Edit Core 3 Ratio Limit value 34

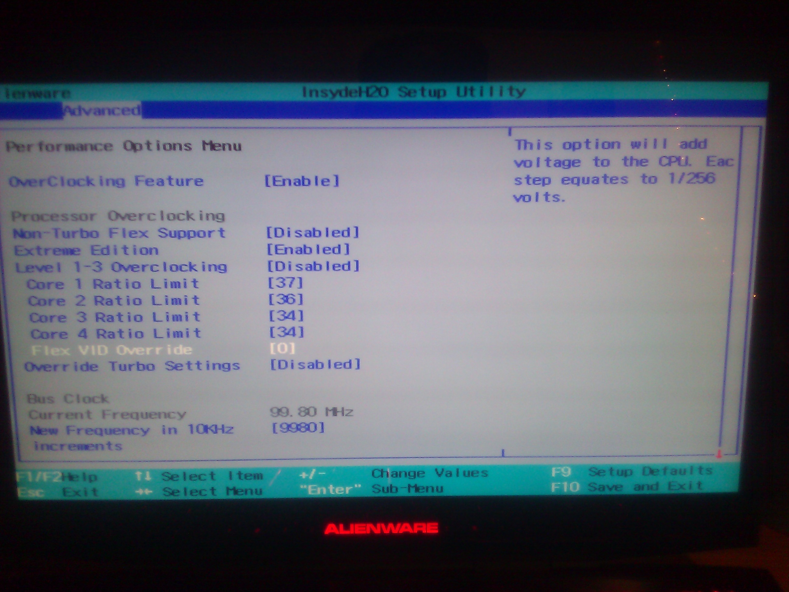pyautogui.click(x=286, y=316)
